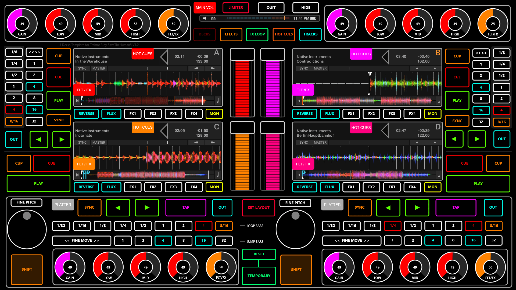Image resolution: width=516 pixels, height=290 pixels.
Task: Expand FLT / FX panel on Deck D
Action: tap(303, 164)
